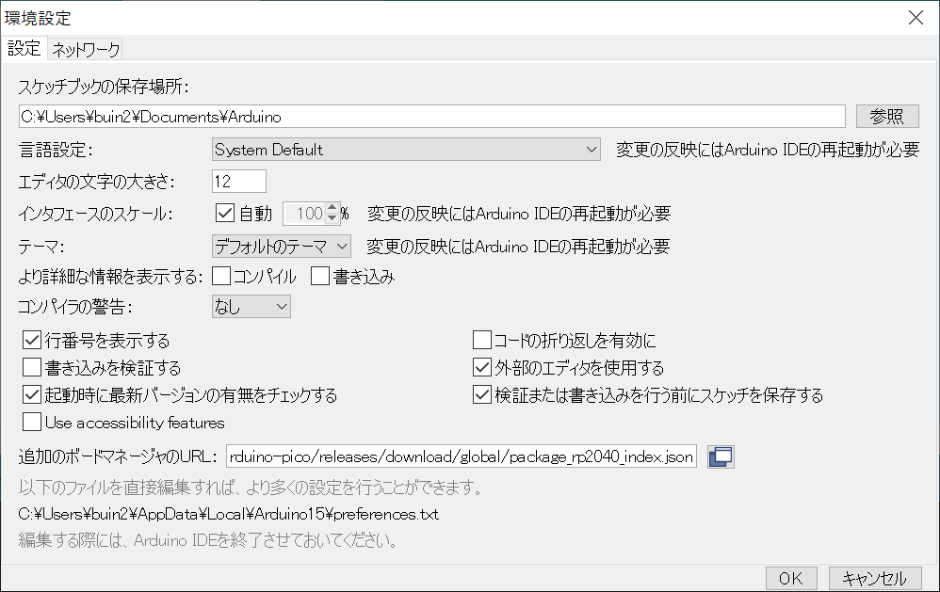Disable 行番号を表示する checkbox

(x=32, y=340)
